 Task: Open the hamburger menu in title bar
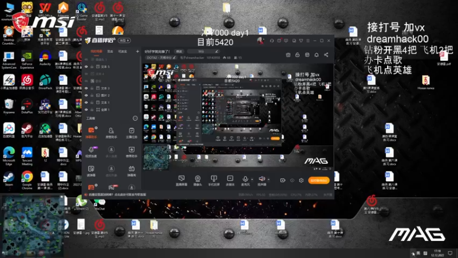(x=308, y=41)
